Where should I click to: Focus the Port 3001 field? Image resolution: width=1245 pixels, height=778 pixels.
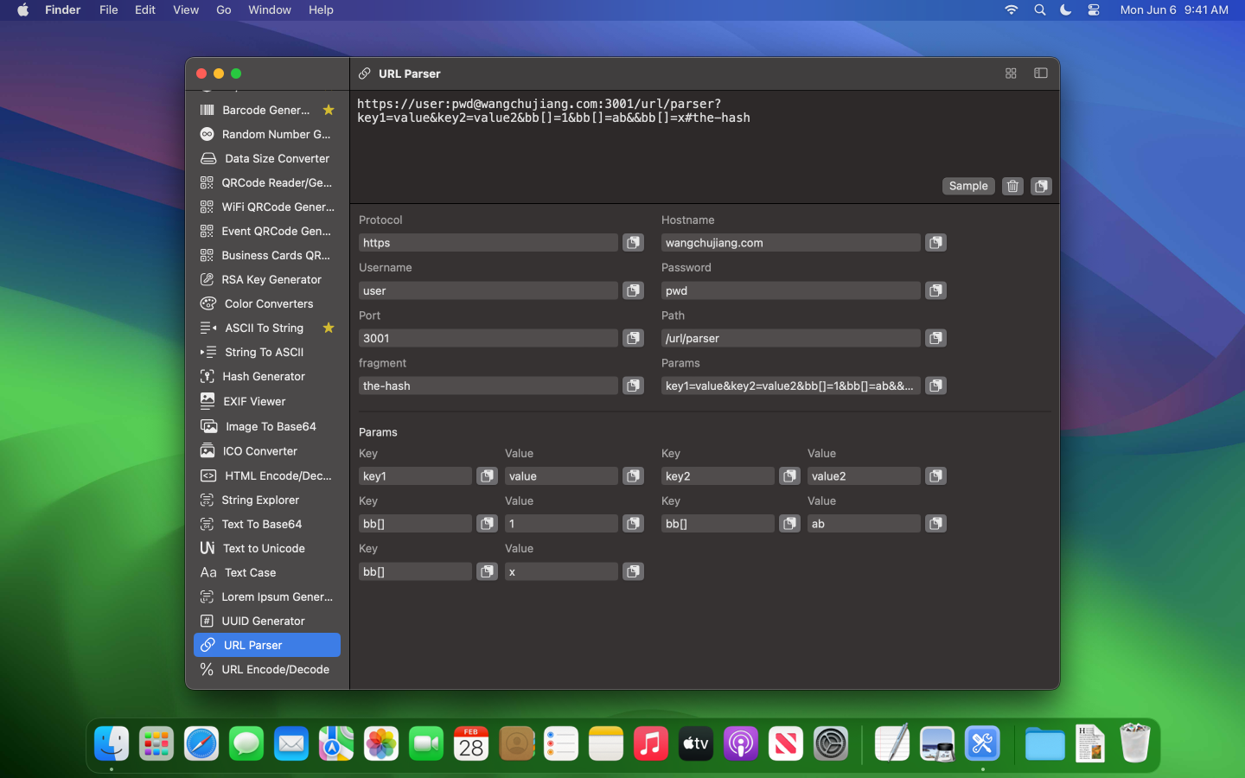coord(488,338)
